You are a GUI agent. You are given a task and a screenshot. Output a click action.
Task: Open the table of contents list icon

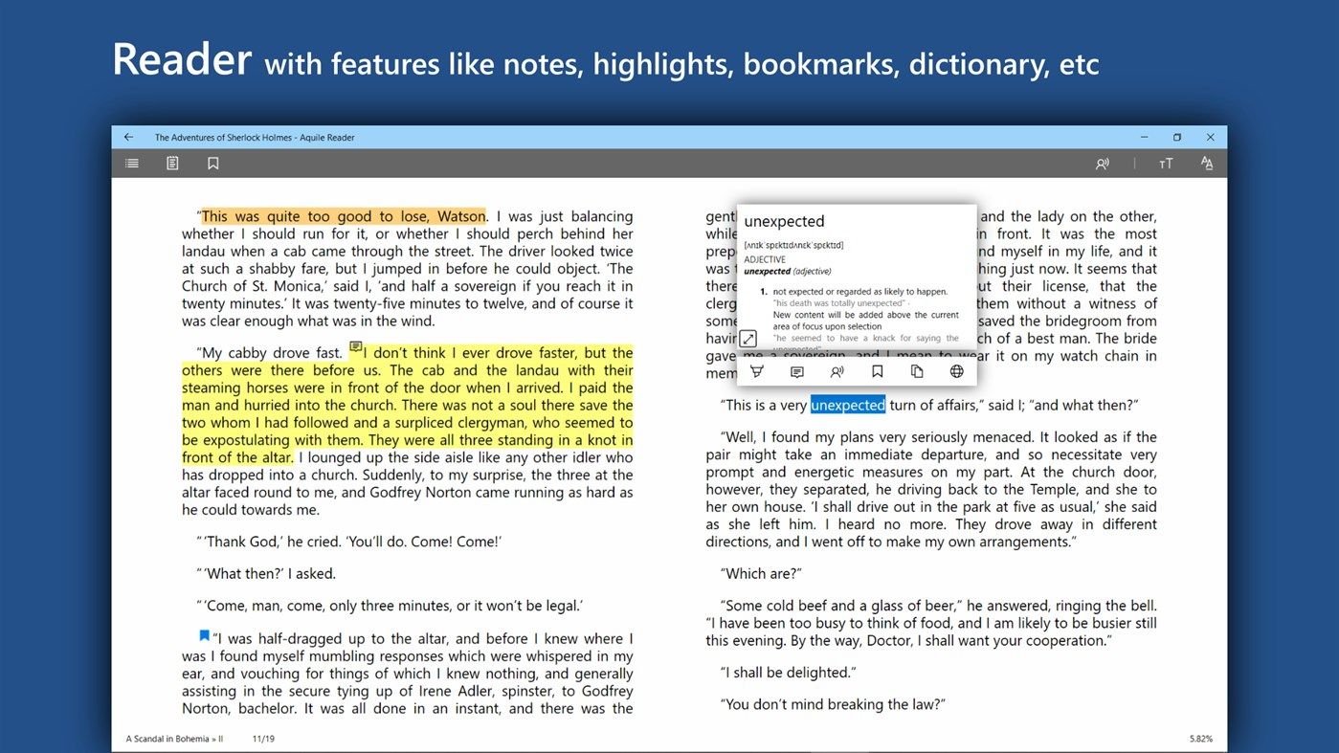[x=132, y=164]
